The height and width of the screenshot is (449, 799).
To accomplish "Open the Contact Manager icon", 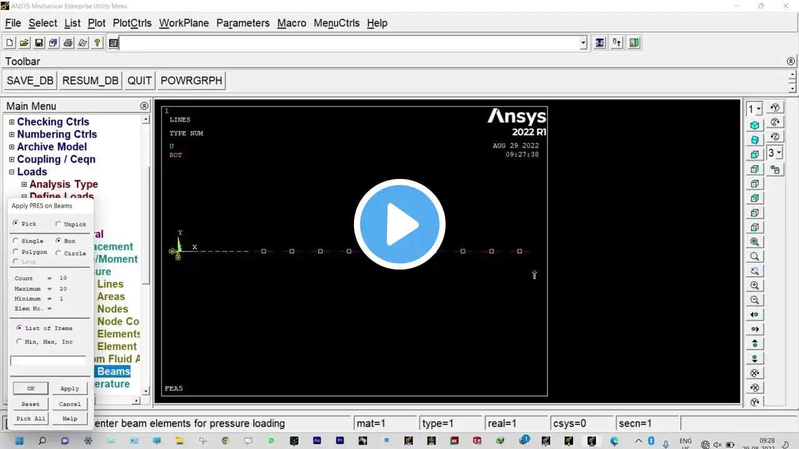I will pos(634,43).
